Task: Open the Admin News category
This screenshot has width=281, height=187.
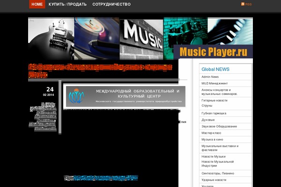Action: click(x=210, y=77)
